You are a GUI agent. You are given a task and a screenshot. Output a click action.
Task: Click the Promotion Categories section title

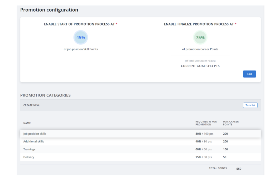45,95
